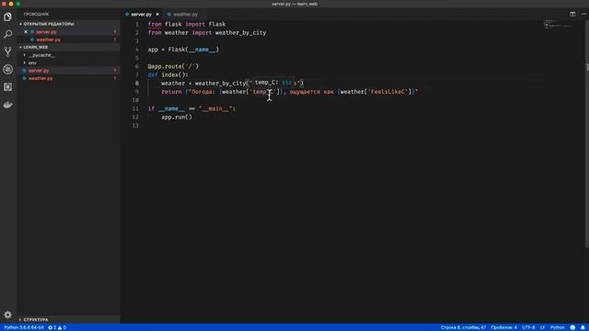Open the Manage gear menu
Image resolution: width=589 pixels, height=331 pixels.
[7, 314]
